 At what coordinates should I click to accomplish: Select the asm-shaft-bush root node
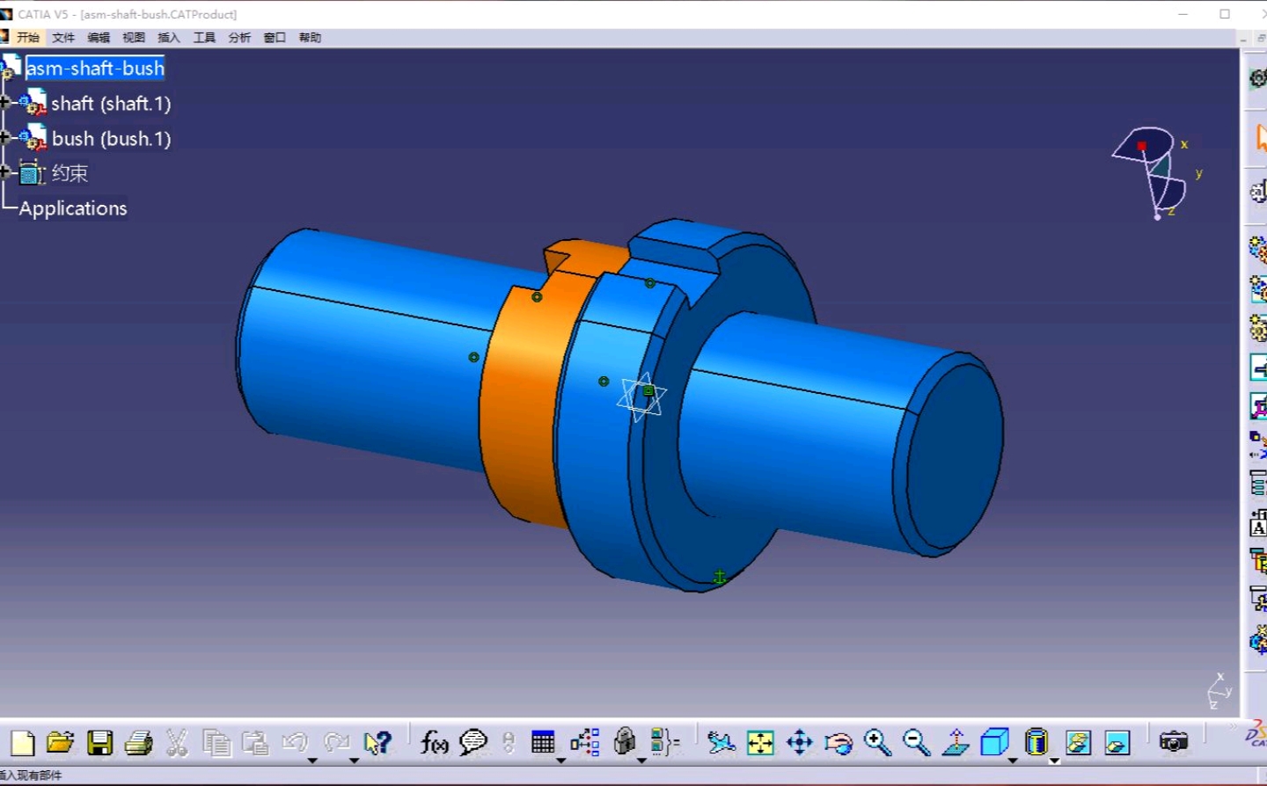pyautogui.click(x=95, y=69)
